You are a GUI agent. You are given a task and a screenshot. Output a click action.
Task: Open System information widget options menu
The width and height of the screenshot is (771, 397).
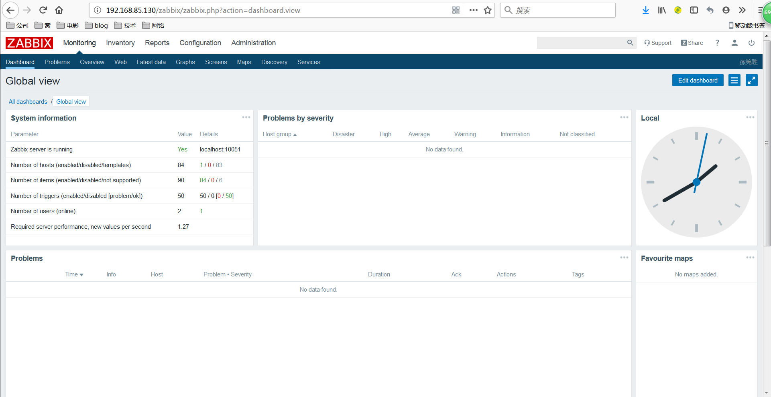[246, 117]
